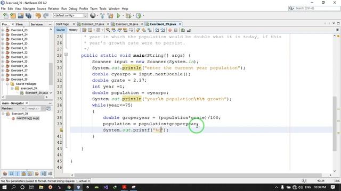Click the editor horizontal scrollbar thumb
The width and height of the screenshot is (341, 191).
click(x=198, y=175)
